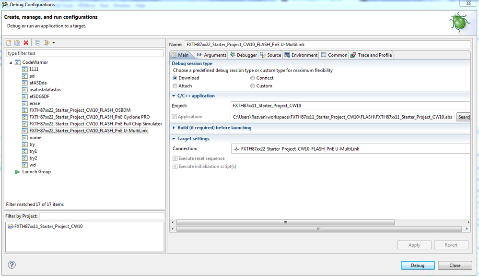Select the efSDGSDF configuration
The height and width of the screenshot is (277, 479).
click(39, 96)
